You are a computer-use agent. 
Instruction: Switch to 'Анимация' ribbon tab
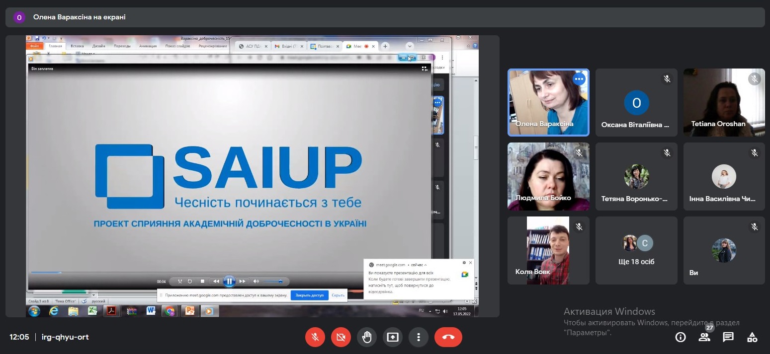[148, 46]
